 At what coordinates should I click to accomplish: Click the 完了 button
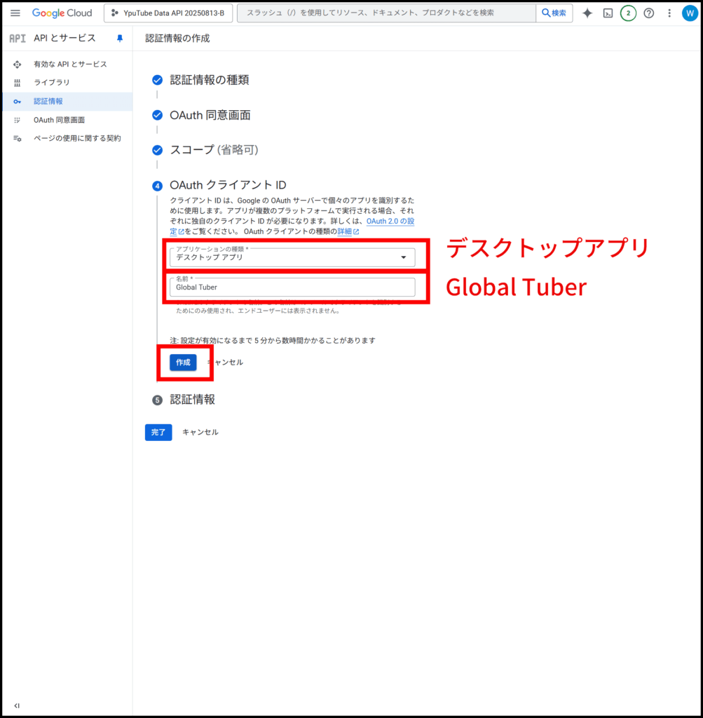(x=158, y=432)
